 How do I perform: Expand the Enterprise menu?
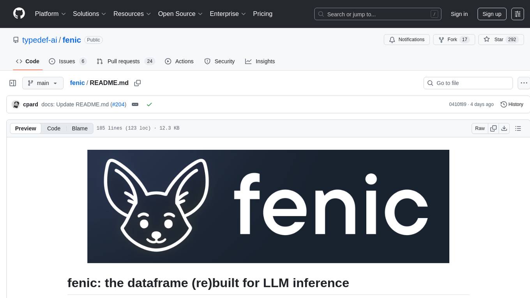[228, 14]
